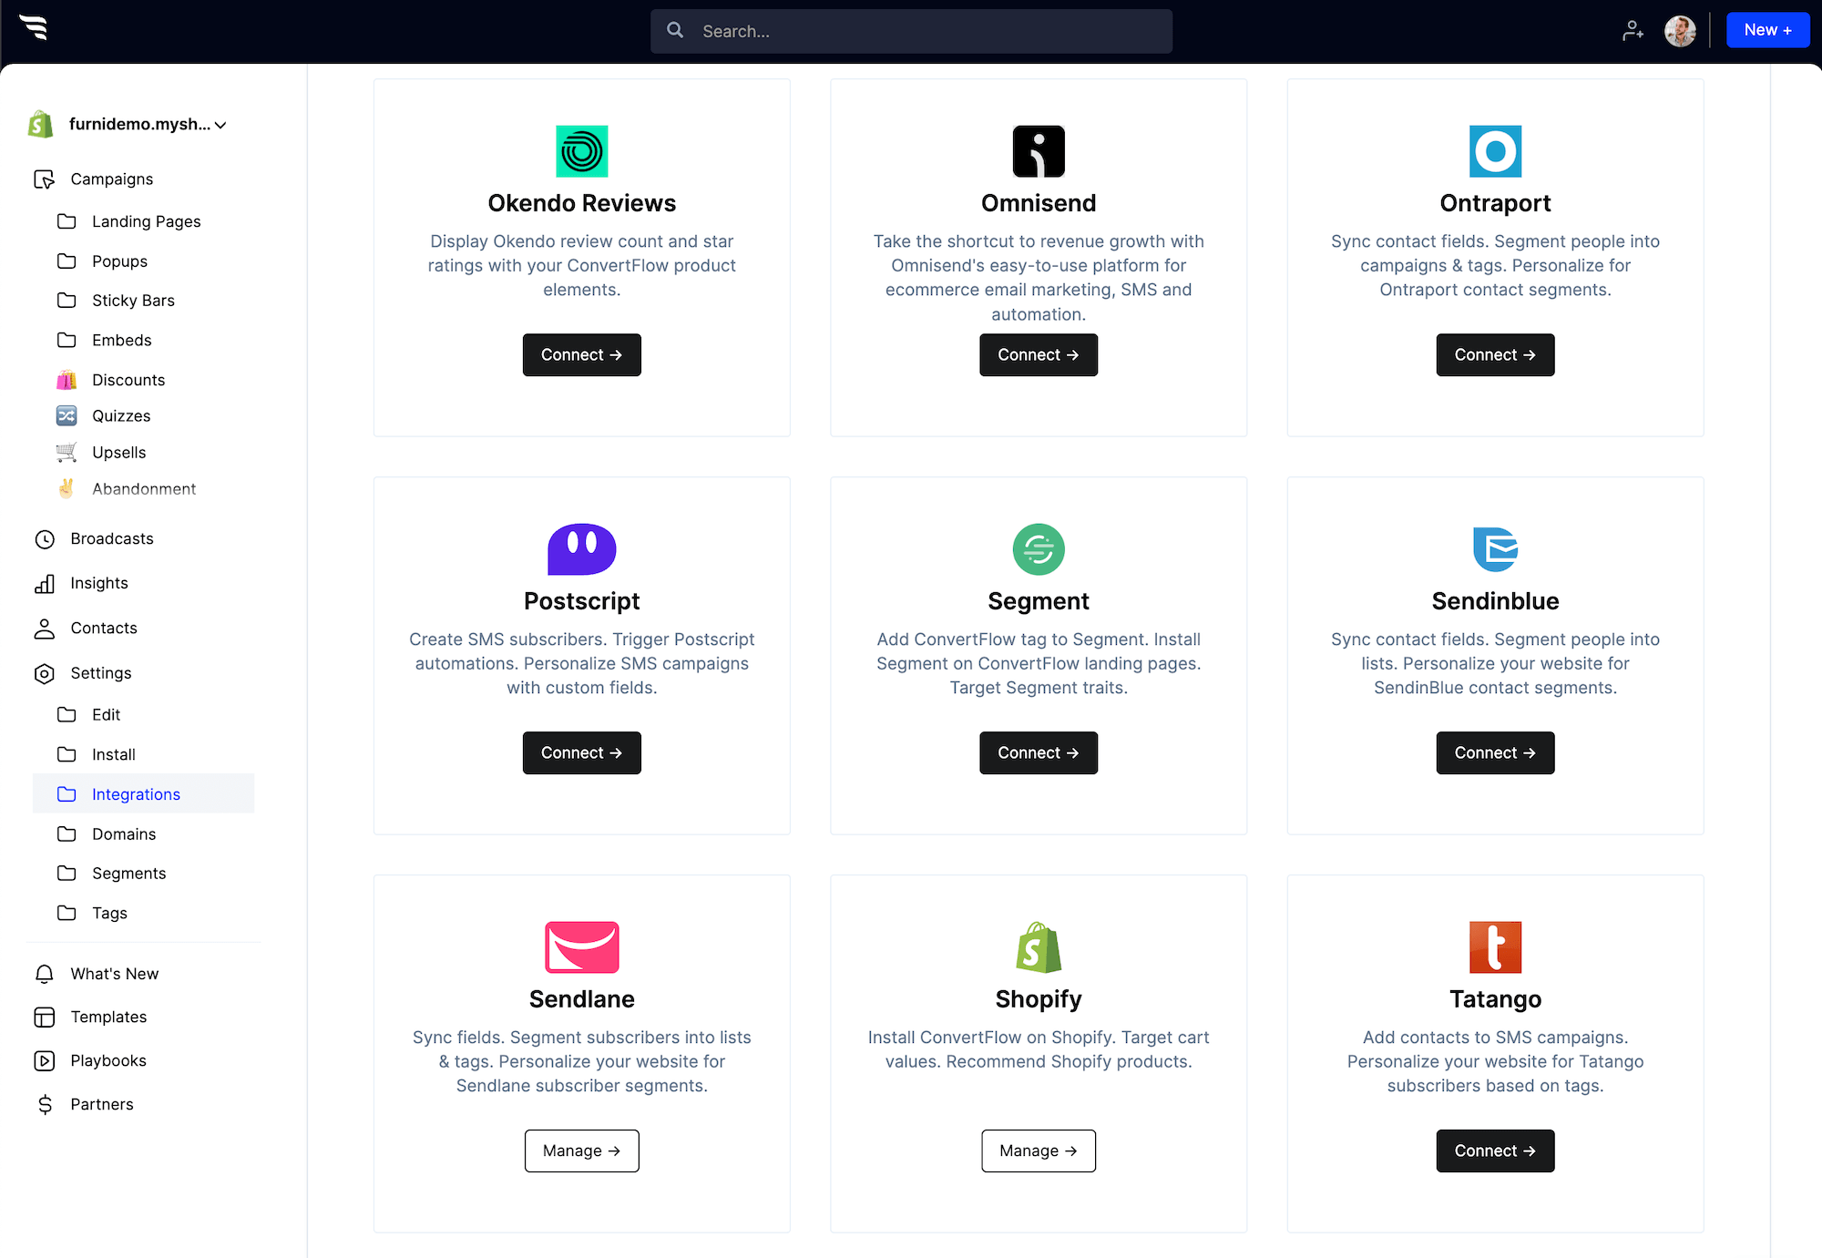The width and height of the screenshot is (1822, 1258).
Task: Click the Ontraport logo icon
Action: (1495, 151)
